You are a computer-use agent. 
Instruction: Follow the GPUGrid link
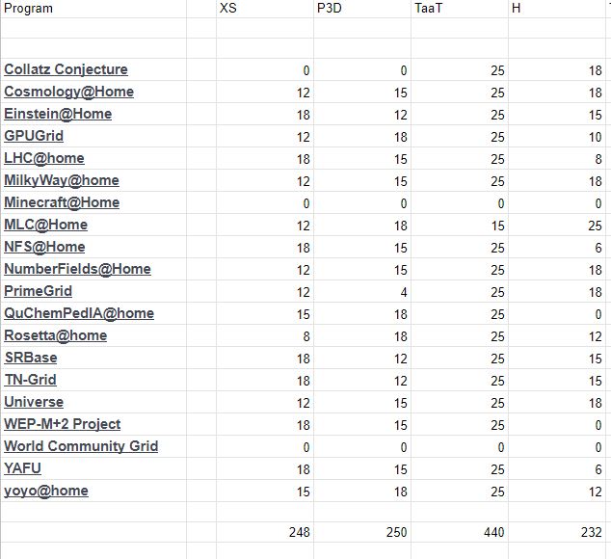pyautogui.click(x=34, y=136)
